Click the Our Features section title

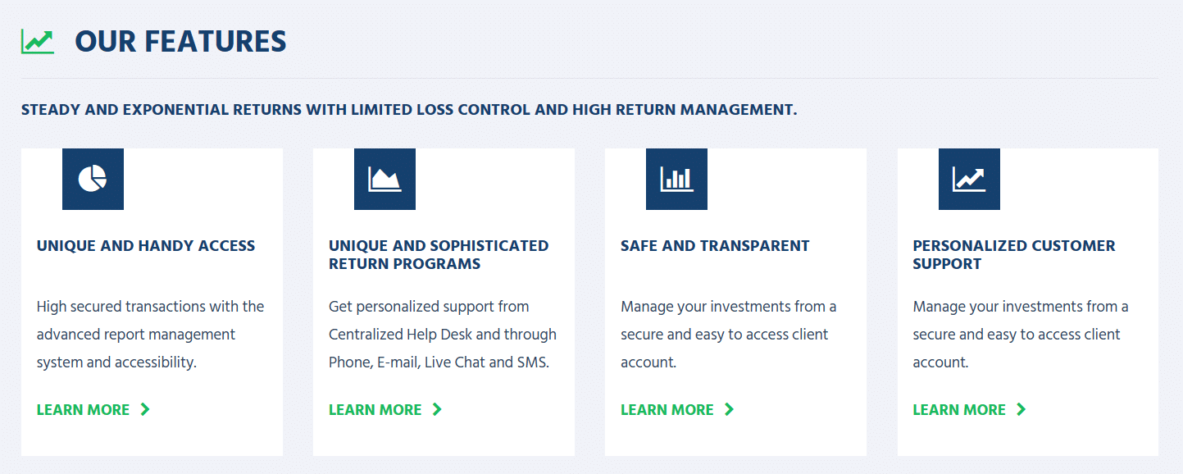(x=180, y=42)
